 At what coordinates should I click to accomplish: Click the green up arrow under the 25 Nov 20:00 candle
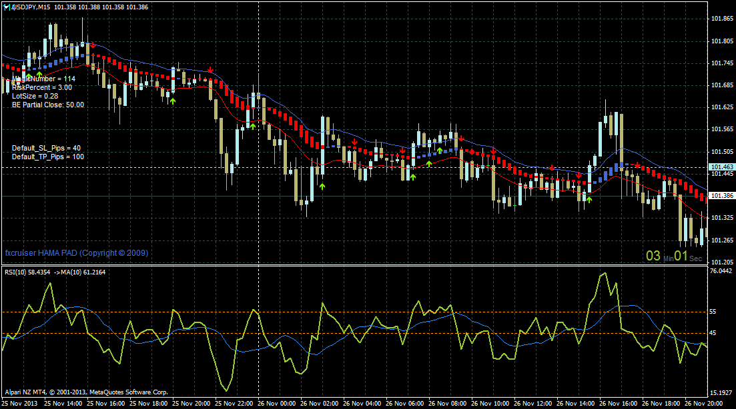pos(173,101)
